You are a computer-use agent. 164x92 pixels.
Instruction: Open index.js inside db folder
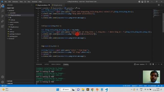(13, 20)
